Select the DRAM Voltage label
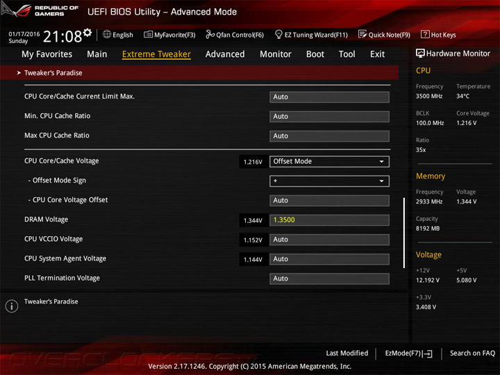This screenshot has width=500, height=375. [x=47, y=219]
